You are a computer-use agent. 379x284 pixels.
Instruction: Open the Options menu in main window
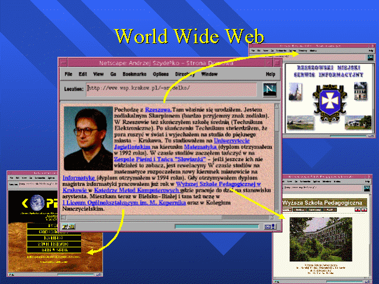tap(160, 74)
